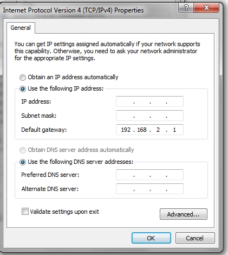Viewport: 228px width, 255px height.
Task: Click last octet of Default gateway
Action: click(174, 130)
